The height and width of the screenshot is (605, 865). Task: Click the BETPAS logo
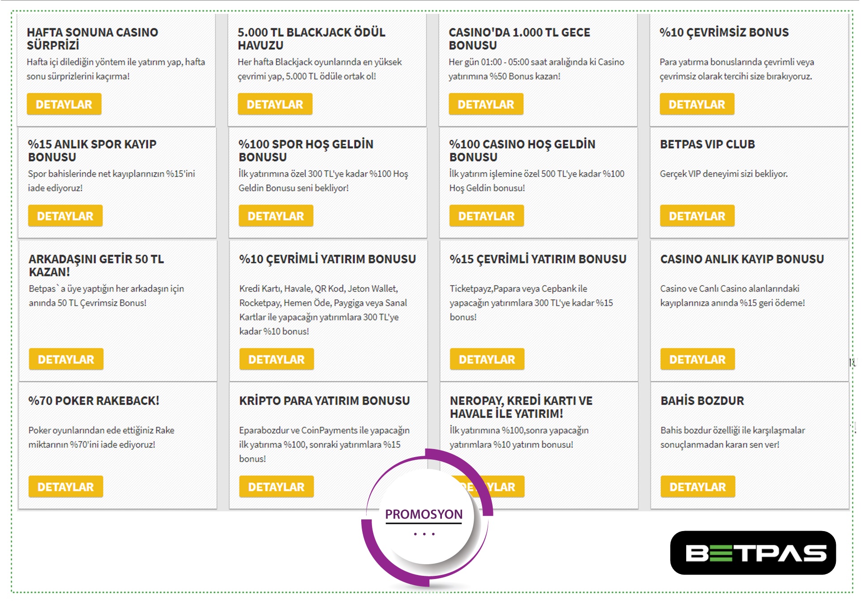[x=753, y=553]
